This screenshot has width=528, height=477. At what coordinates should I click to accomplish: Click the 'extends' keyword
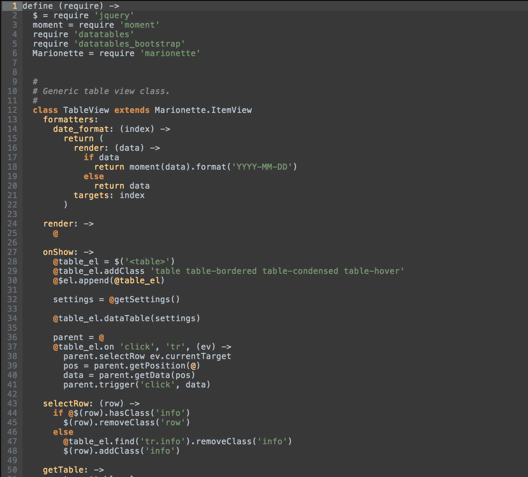tap(132, 110)
